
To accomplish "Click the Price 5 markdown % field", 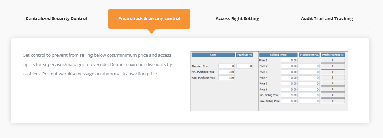I will [309, 84].
